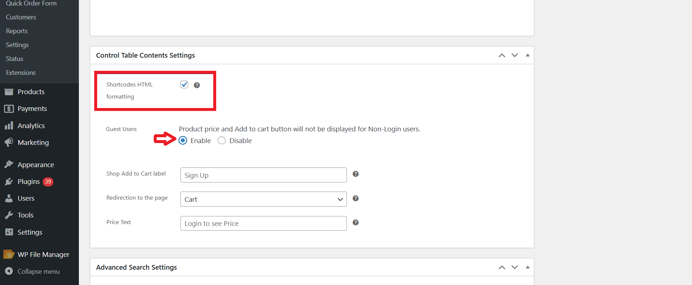Click the Shop Add to Cart label input
Image resolution: width=692 pixels, height=285 pixels.
click(x=263, y=175)
